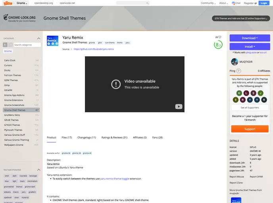Screen dimensions: 273x203
Task: Open the Changelogs (11) tab
Action: [87, 138]
